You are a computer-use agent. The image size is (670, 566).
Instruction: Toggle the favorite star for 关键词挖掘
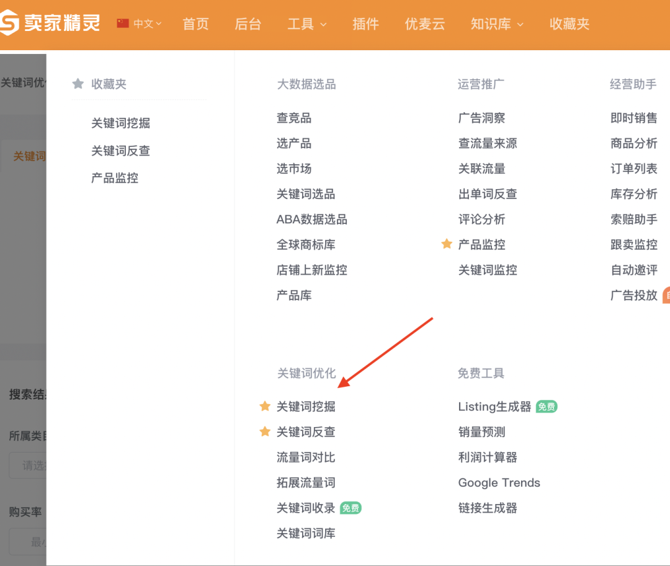point(265,406)
